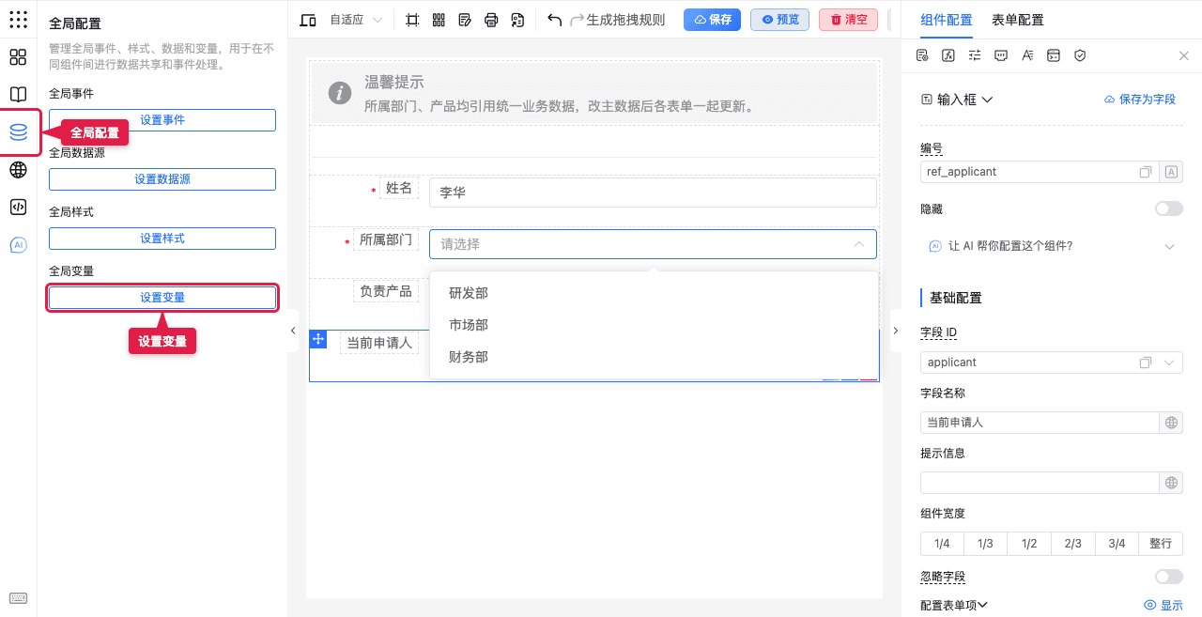1202x617 pixels.
Task: Click the 姓名 input containing 李华
Action: click(653, 193)
